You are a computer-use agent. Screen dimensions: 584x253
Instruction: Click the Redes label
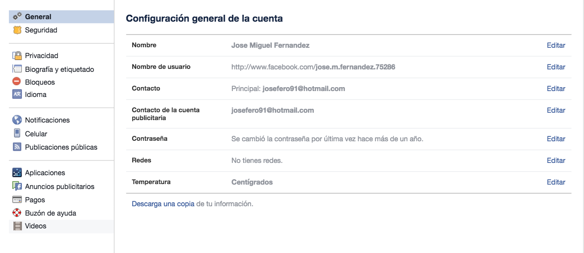tap(142, 160)
